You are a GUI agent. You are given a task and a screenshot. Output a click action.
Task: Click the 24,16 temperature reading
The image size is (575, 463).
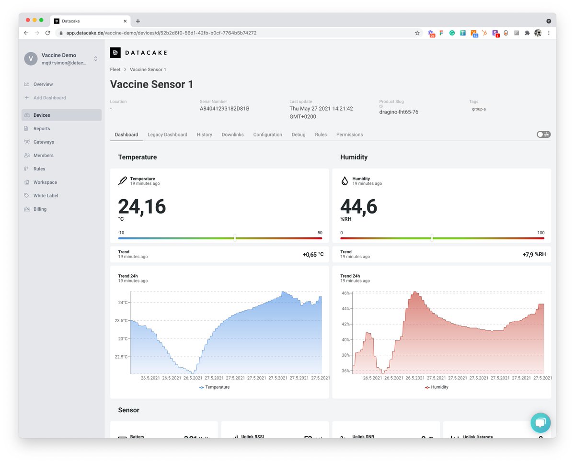[x=142, y=207]
